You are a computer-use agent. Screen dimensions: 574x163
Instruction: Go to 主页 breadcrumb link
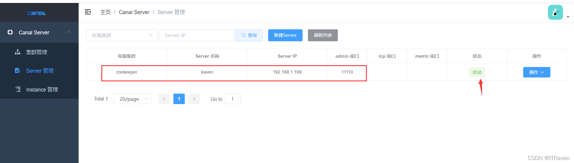pyautogui.click(x=105, y=12)
